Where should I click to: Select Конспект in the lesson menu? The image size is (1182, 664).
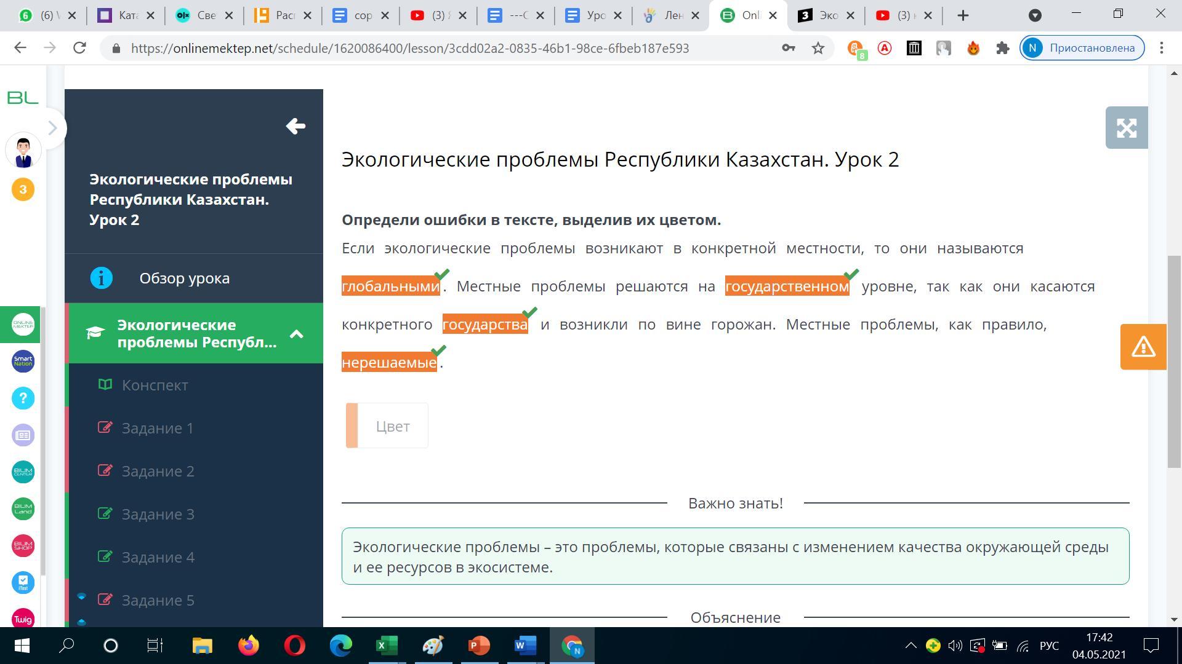coord(155,385)
